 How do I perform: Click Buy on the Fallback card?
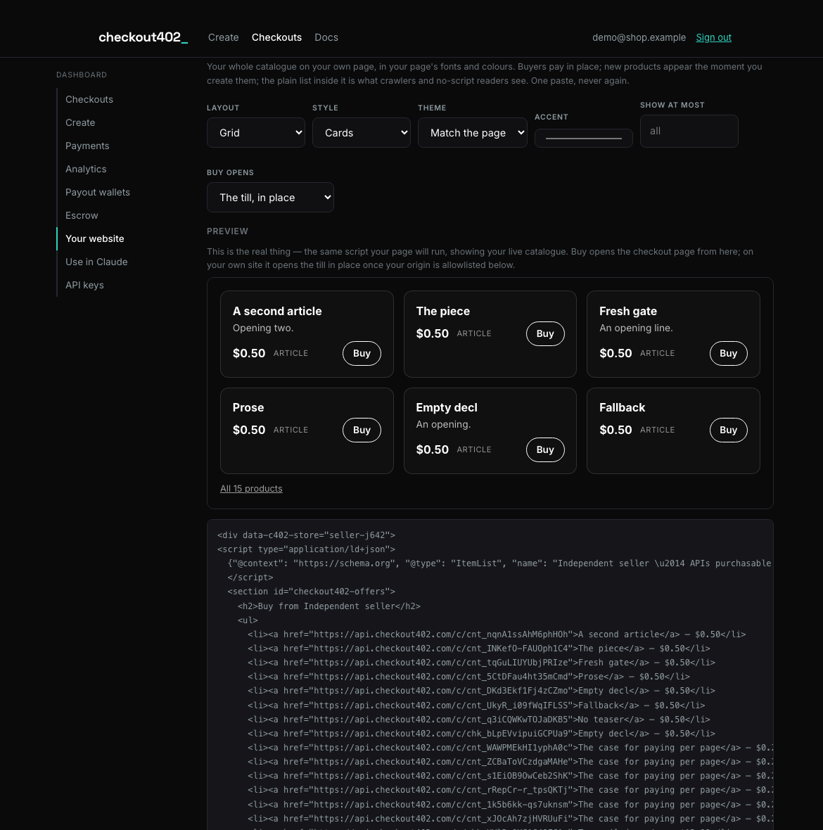(x=728, y=430)
